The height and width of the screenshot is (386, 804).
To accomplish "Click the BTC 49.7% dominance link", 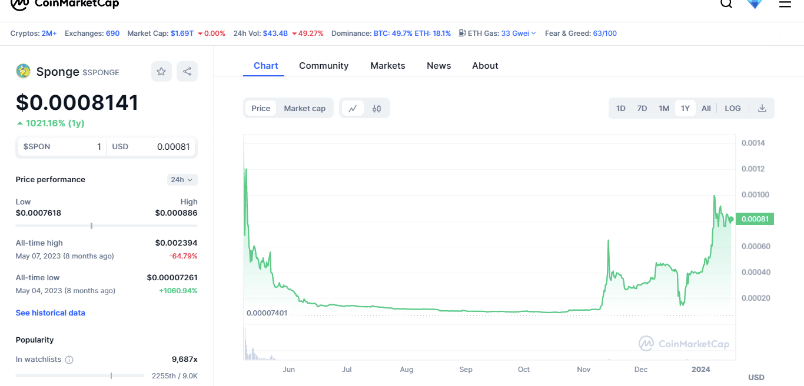I will point(393,33).
